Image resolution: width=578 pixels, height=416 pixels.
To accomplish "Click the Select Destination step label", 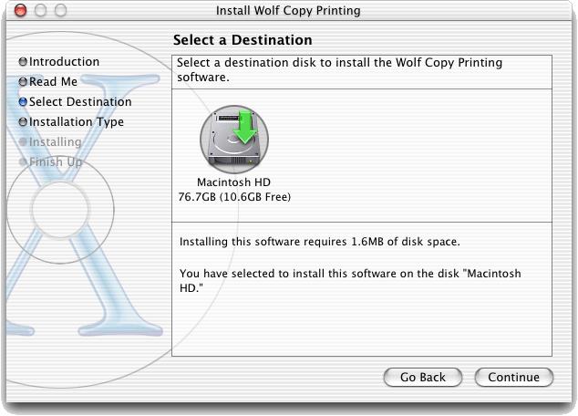I will point(80,102).
